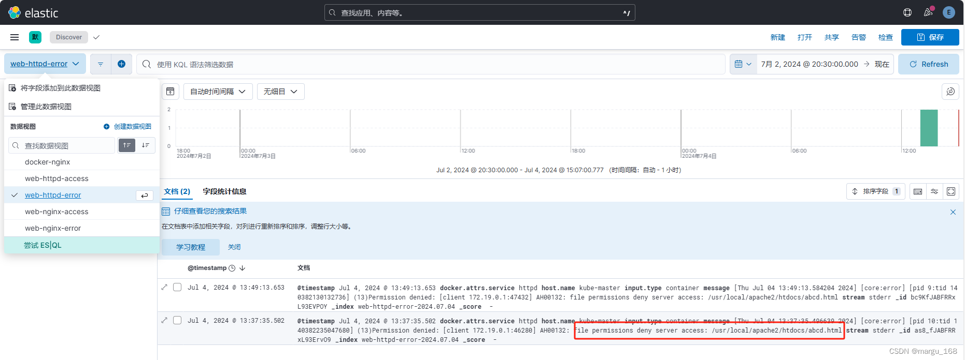Open the display density keyboard icon

pyautogui.click(x=918, y=191)
